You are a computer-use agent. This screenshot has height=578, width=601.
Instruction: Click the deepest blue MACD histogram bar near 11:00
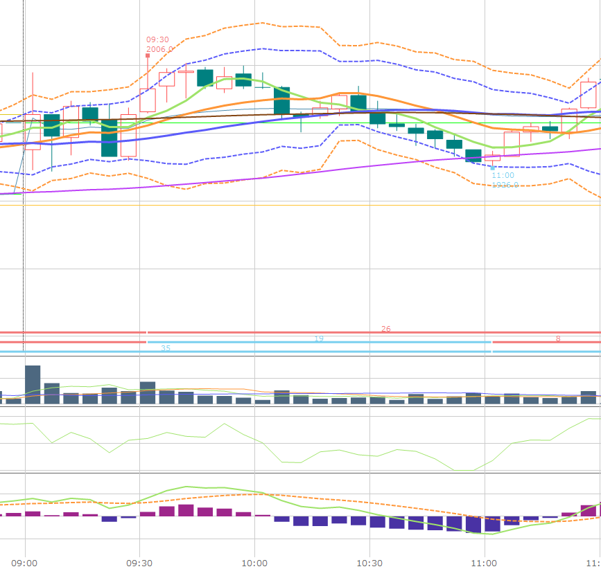click(x=473, y=524)
